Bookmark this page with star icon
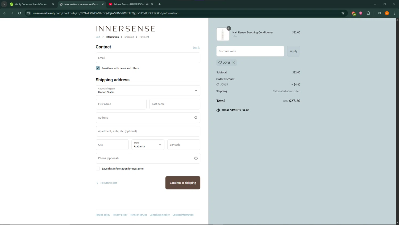399x225 pixels. 343,13
